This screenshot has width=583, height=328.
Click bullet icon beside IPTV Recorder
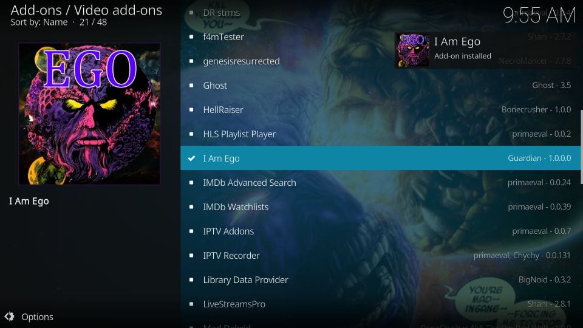pyautogui.click(x=191, y=256)
